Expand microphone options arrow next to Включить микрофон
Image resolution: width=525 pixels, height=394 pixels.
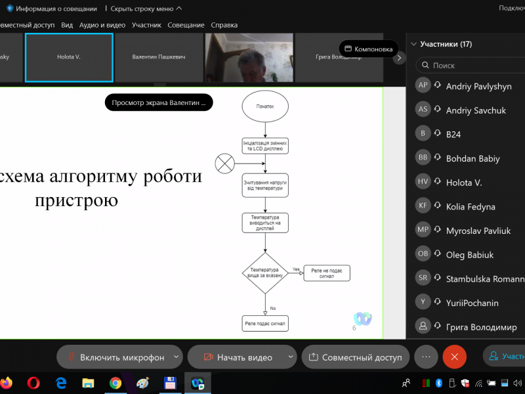(x=176, y=357)
